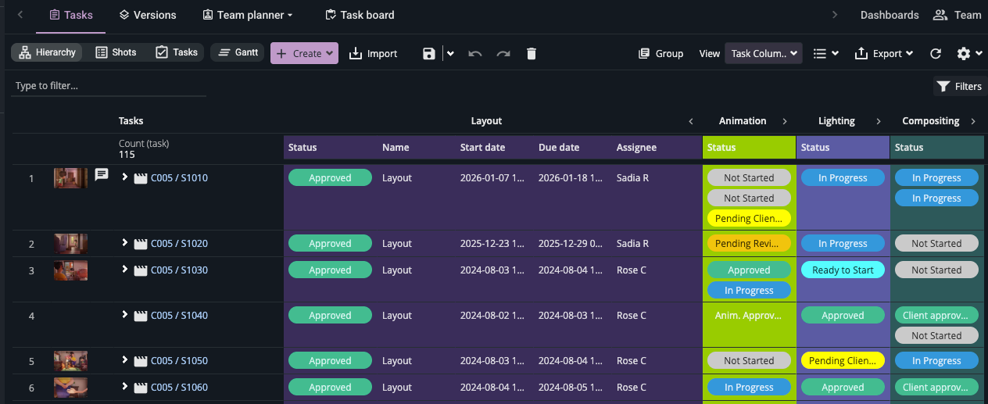988x404 pixels.
Task: Open the settings gear menu
Action: coord(968,53)
